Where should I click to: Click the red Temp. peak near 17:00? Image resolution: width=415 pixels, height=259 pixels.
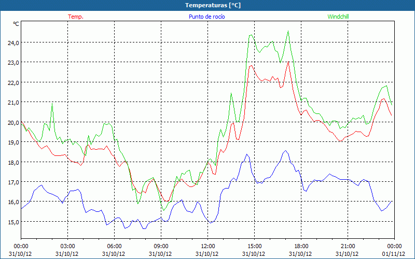tap(288, 62)
